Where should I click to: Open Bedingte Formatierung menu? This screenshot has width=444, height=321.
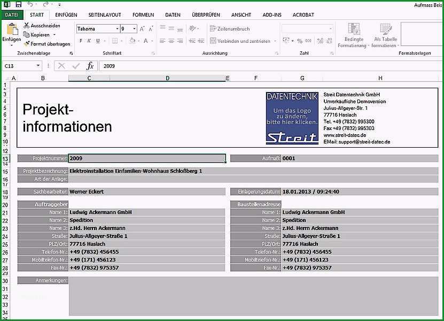[353, 35]
